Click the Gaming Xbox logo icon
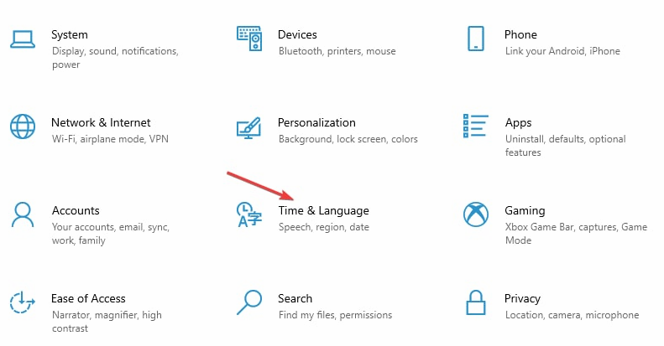 (x=476, y=214)
